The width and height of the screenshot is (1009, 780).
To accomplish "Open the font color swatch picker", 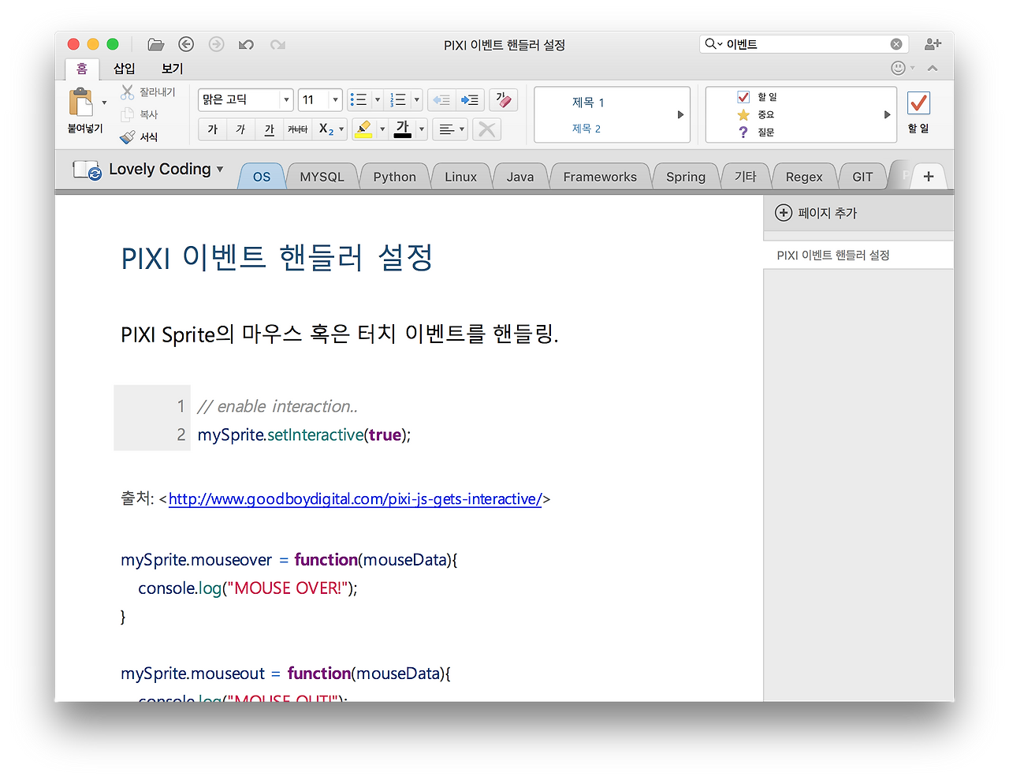I will [x=420, y=129].
